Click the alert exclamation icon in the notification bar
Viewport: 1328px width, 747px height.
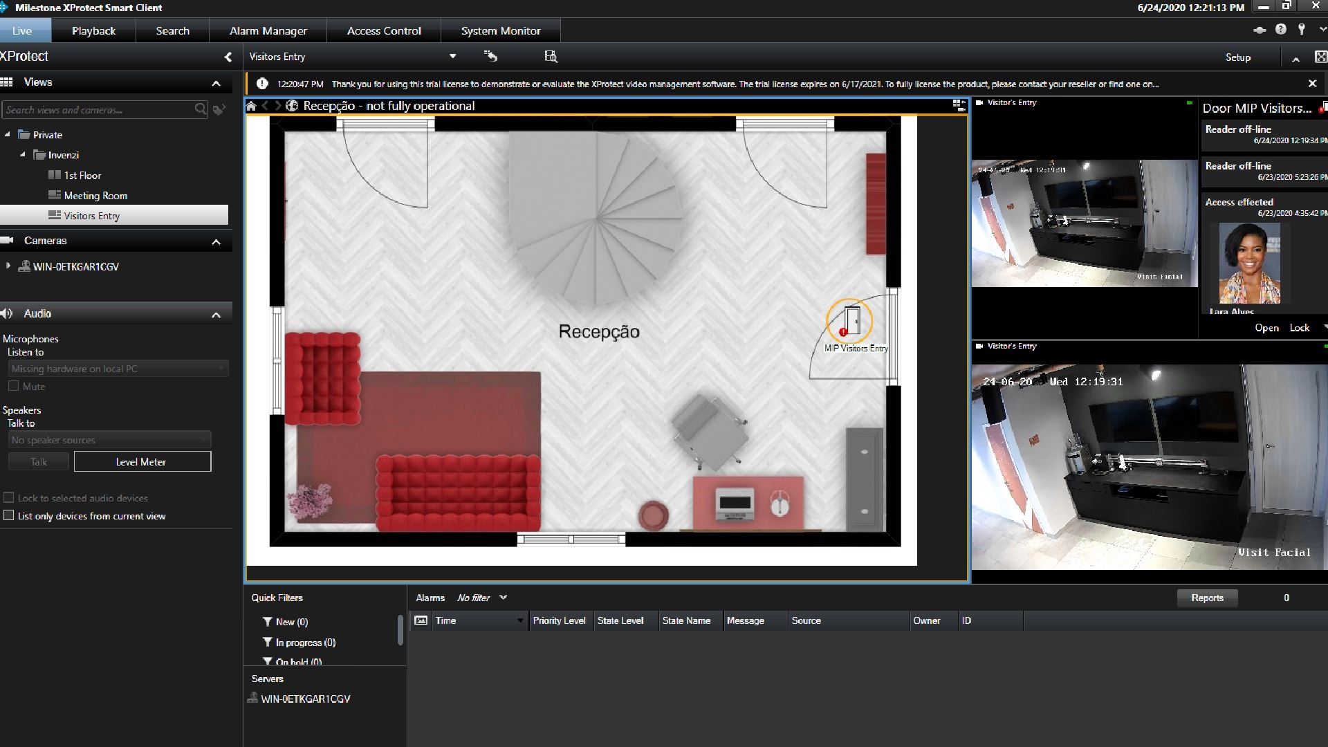(262, 84)
